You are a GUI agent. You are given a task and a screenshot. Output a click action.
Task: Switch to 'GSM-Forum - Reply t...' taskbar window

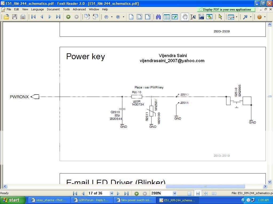[91, 200]
